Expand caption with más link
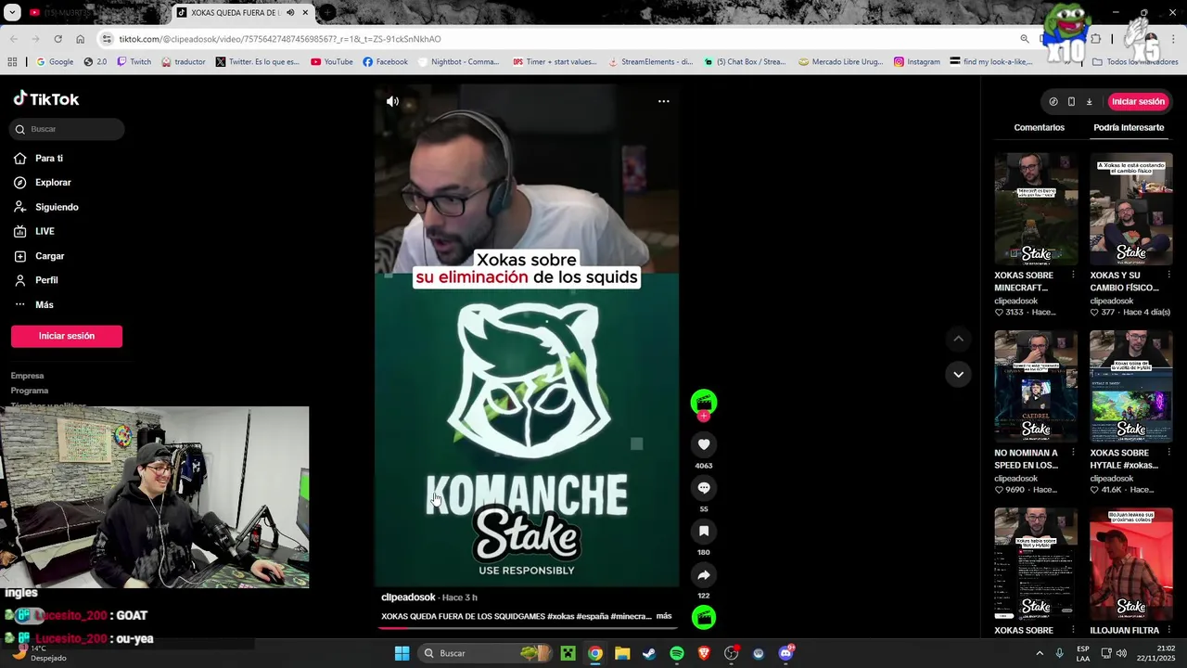This screenshot has height=668, width=1187. pos(664,616)
